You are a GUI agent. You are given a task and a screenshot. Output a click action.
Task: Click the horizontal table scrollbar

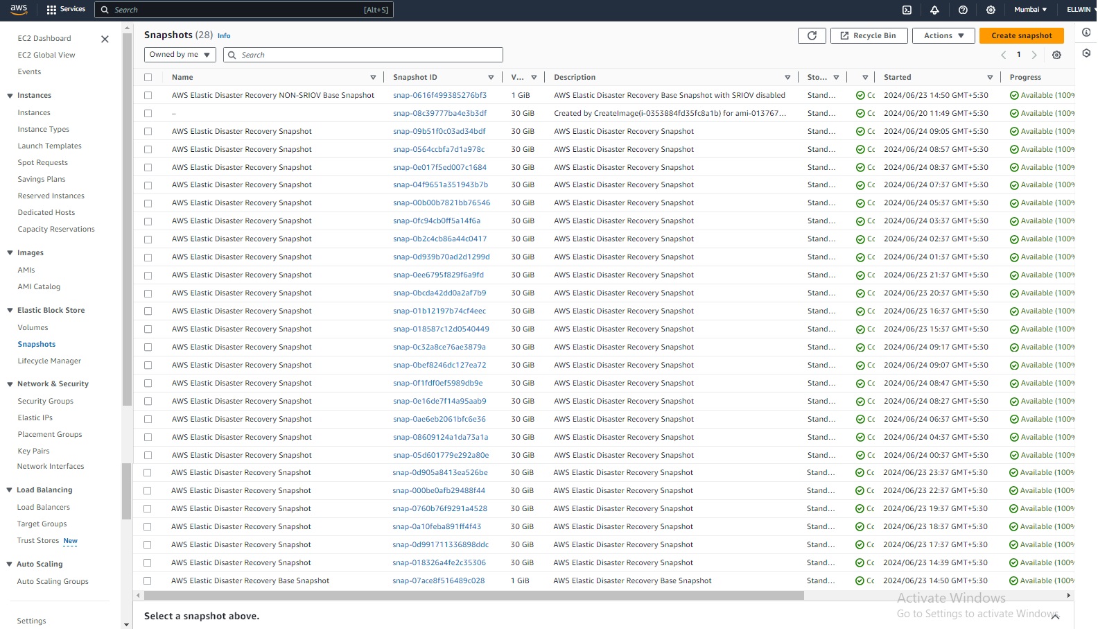pos(473,595)
